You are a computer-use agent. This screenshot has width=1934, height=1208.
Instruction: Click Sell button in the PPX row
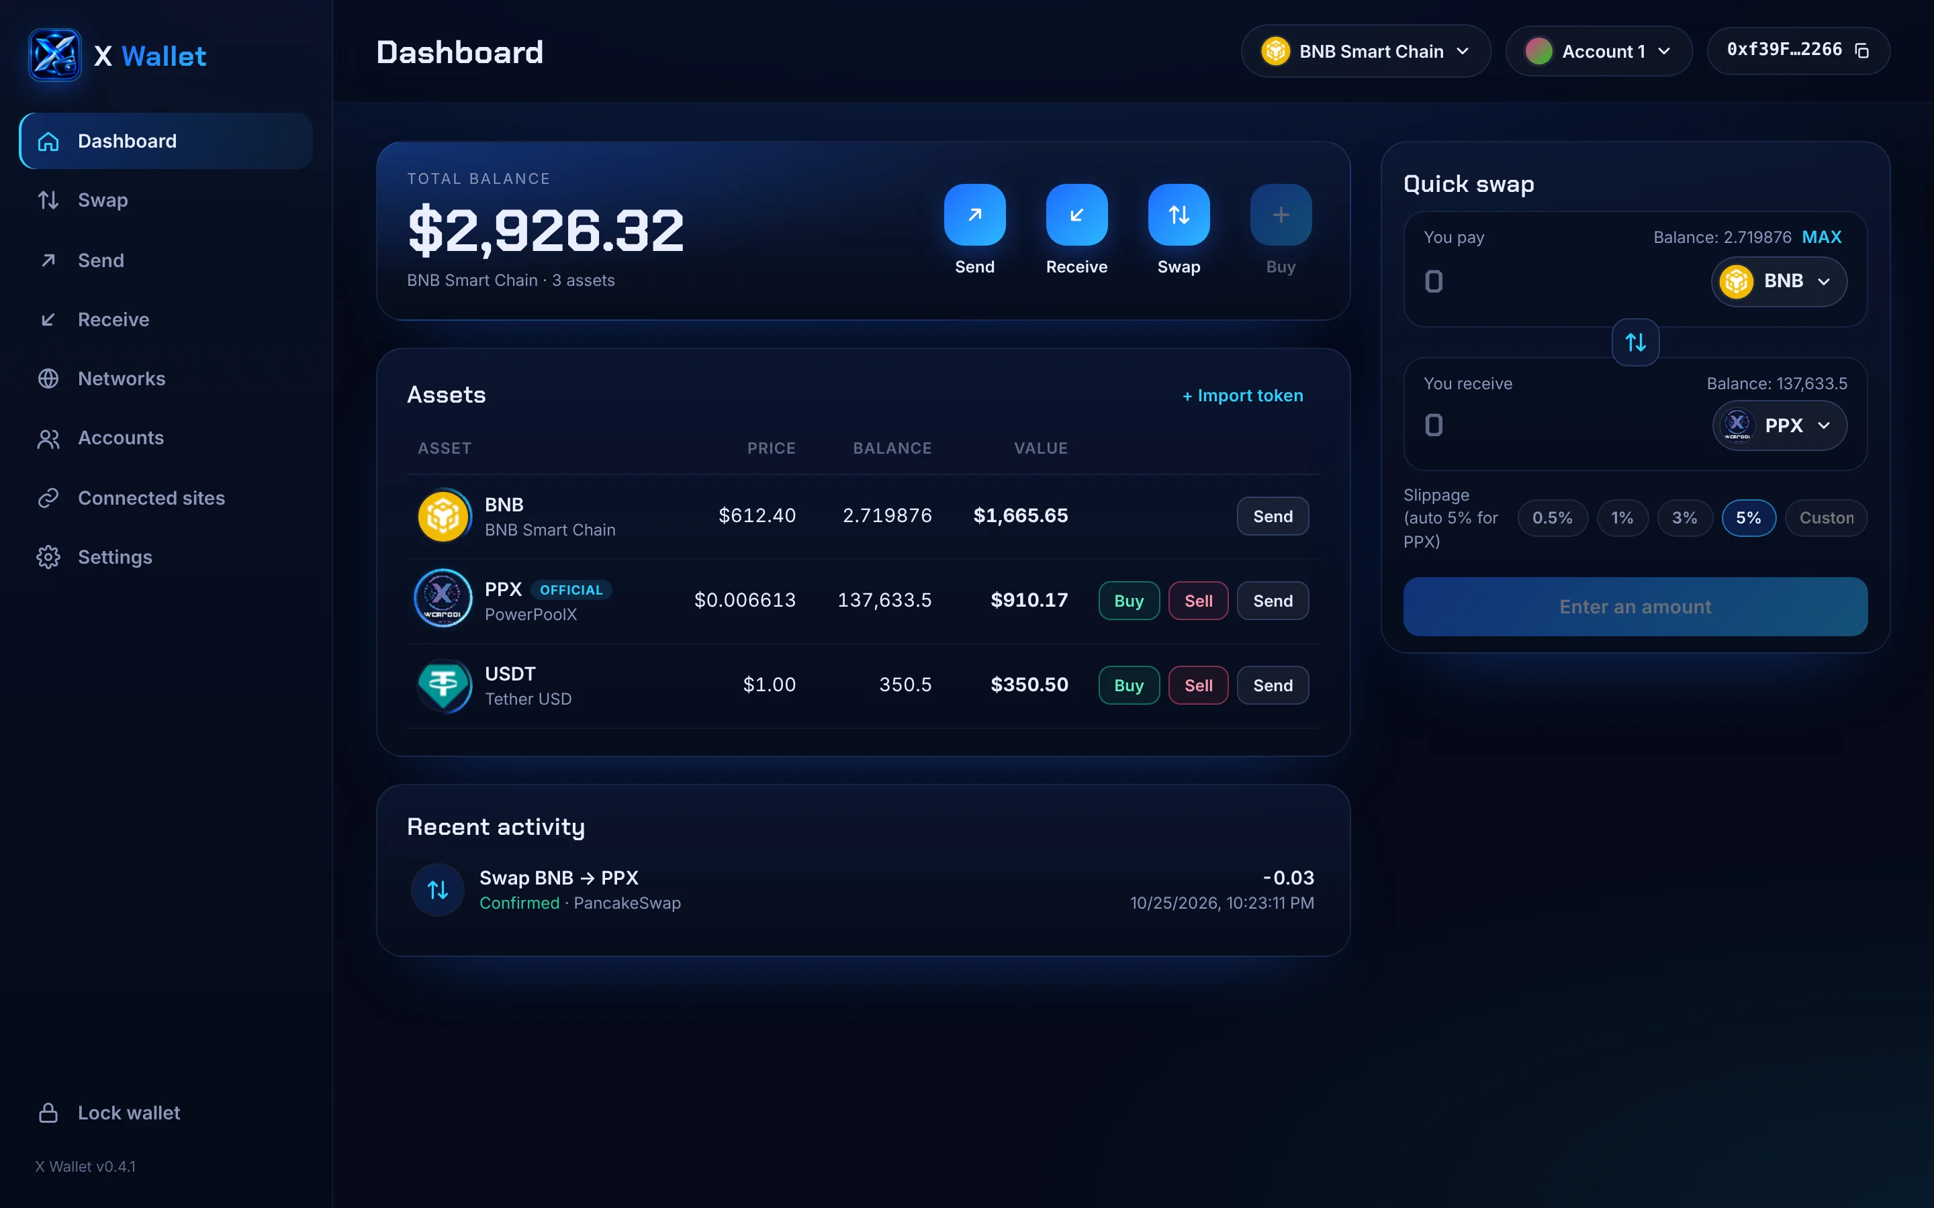coord(1198,601)
